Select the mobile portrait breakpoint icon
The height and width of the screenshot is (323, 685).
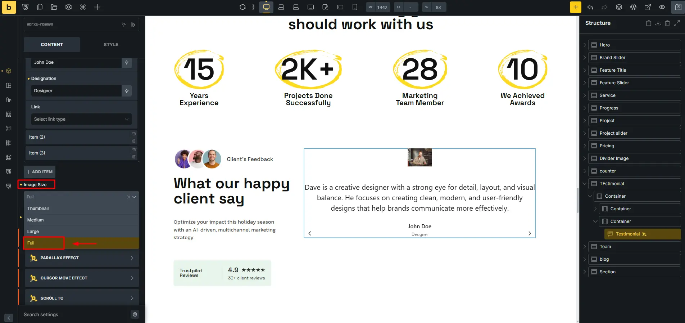click(355, 7)
